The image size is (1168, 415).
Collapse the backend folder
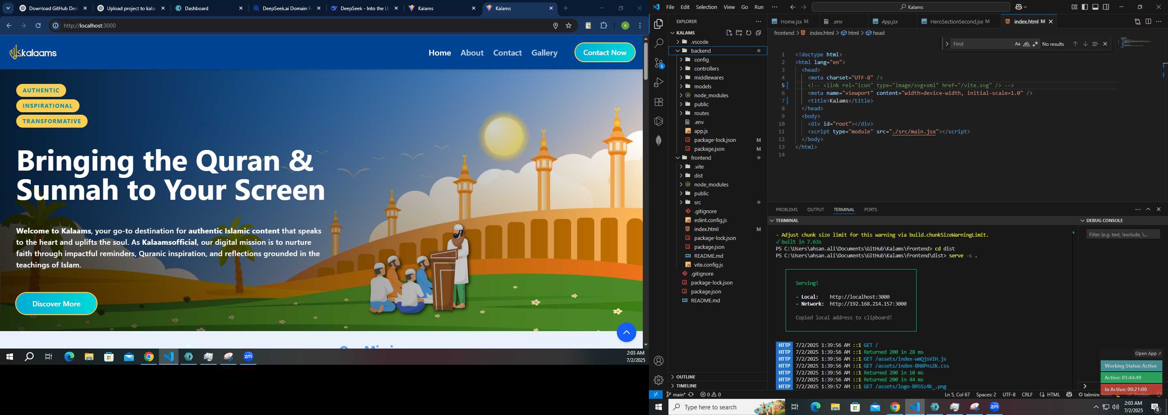[677, 51]
